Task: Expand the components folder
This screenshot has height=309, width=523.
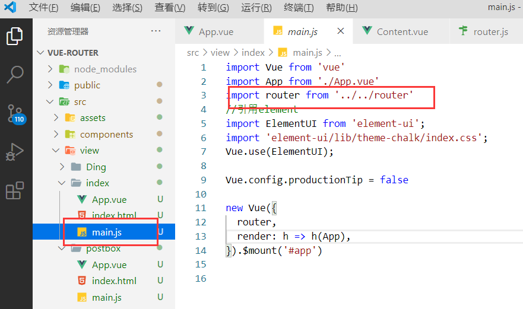Action: tap(56, 133)
